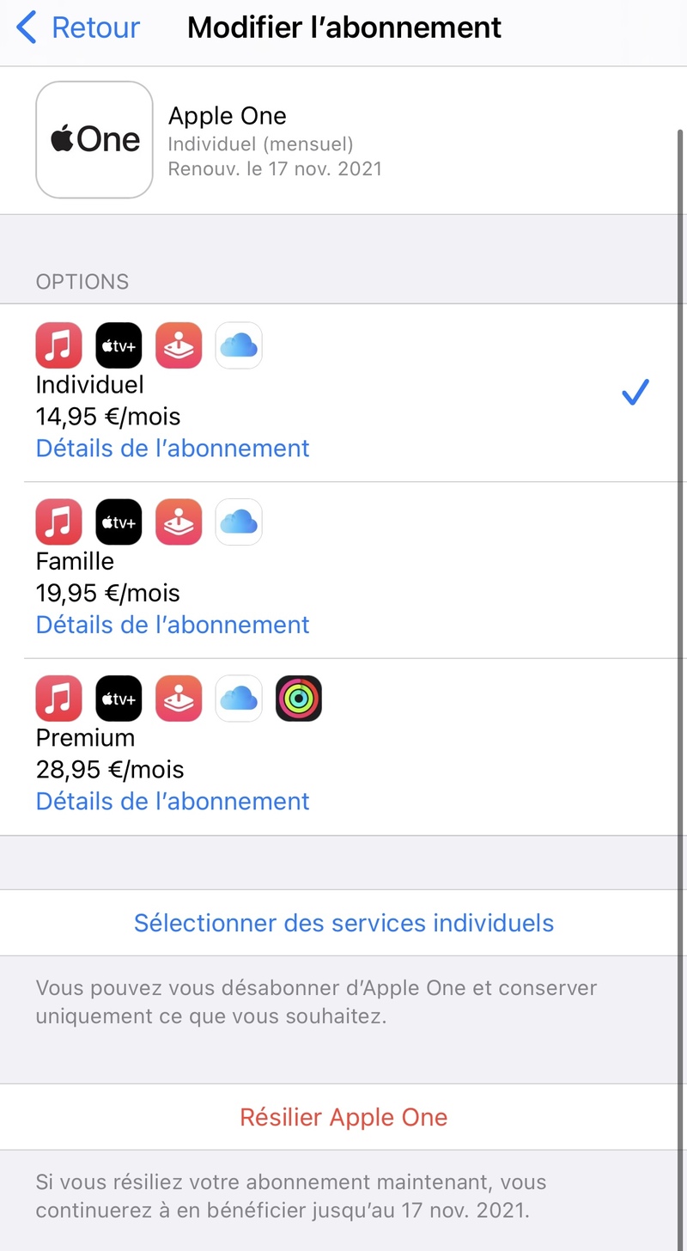Tap Apple Arcade icon in Famille plan
The image size is (687, 1251).
pyautogui.click(x=179, y=522)
